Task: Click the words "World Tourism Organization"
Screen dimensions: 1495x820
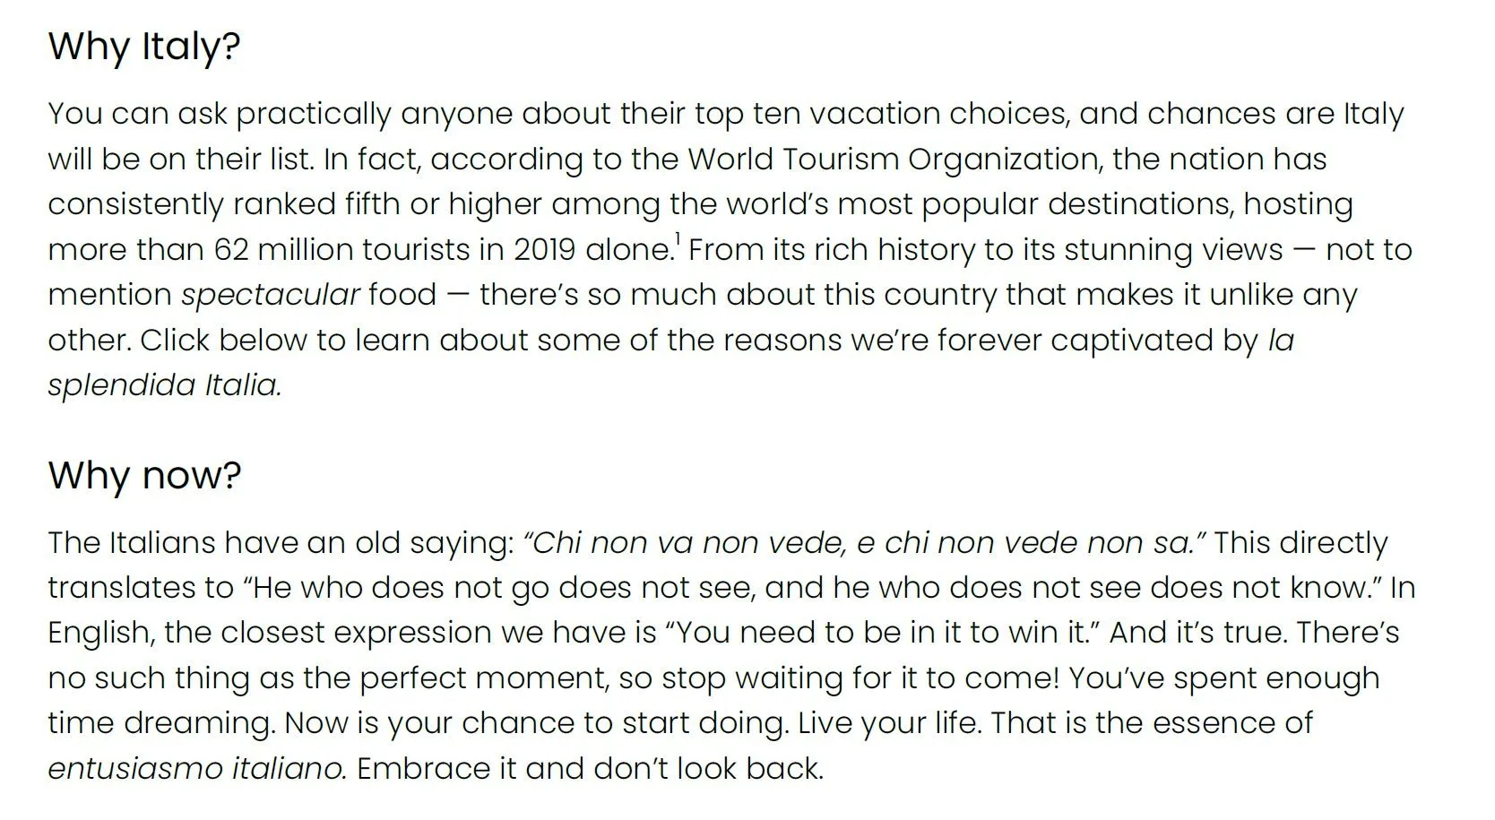Action: pyautogui.click(x=893, y=160)
